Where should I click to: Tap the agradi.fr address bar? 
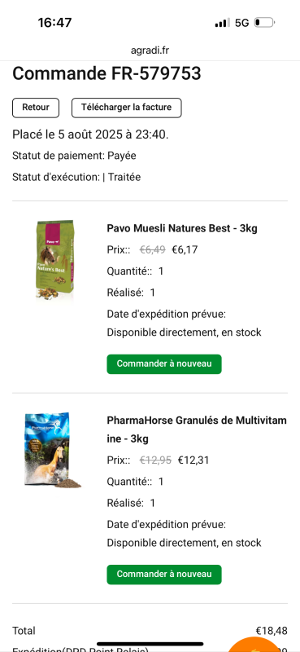coord(150,51)
